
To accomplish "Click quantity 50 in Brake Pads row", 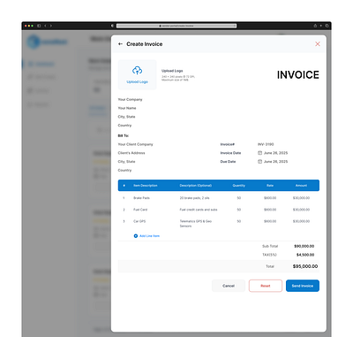I will click(239, 198).
